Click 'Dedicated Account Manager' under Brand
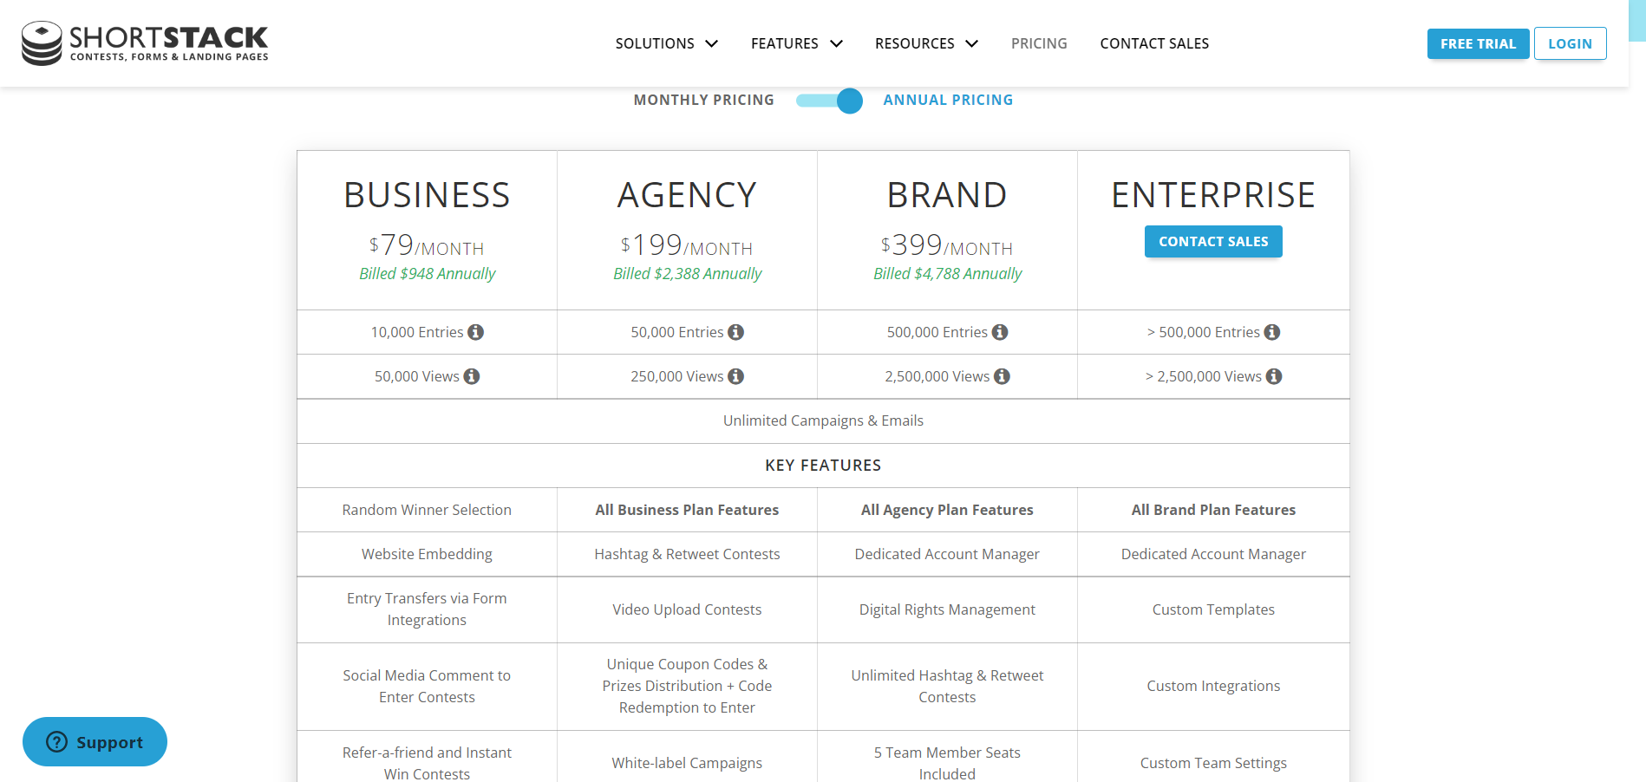This screenshot has height=782, width=1646. (947, 554)
